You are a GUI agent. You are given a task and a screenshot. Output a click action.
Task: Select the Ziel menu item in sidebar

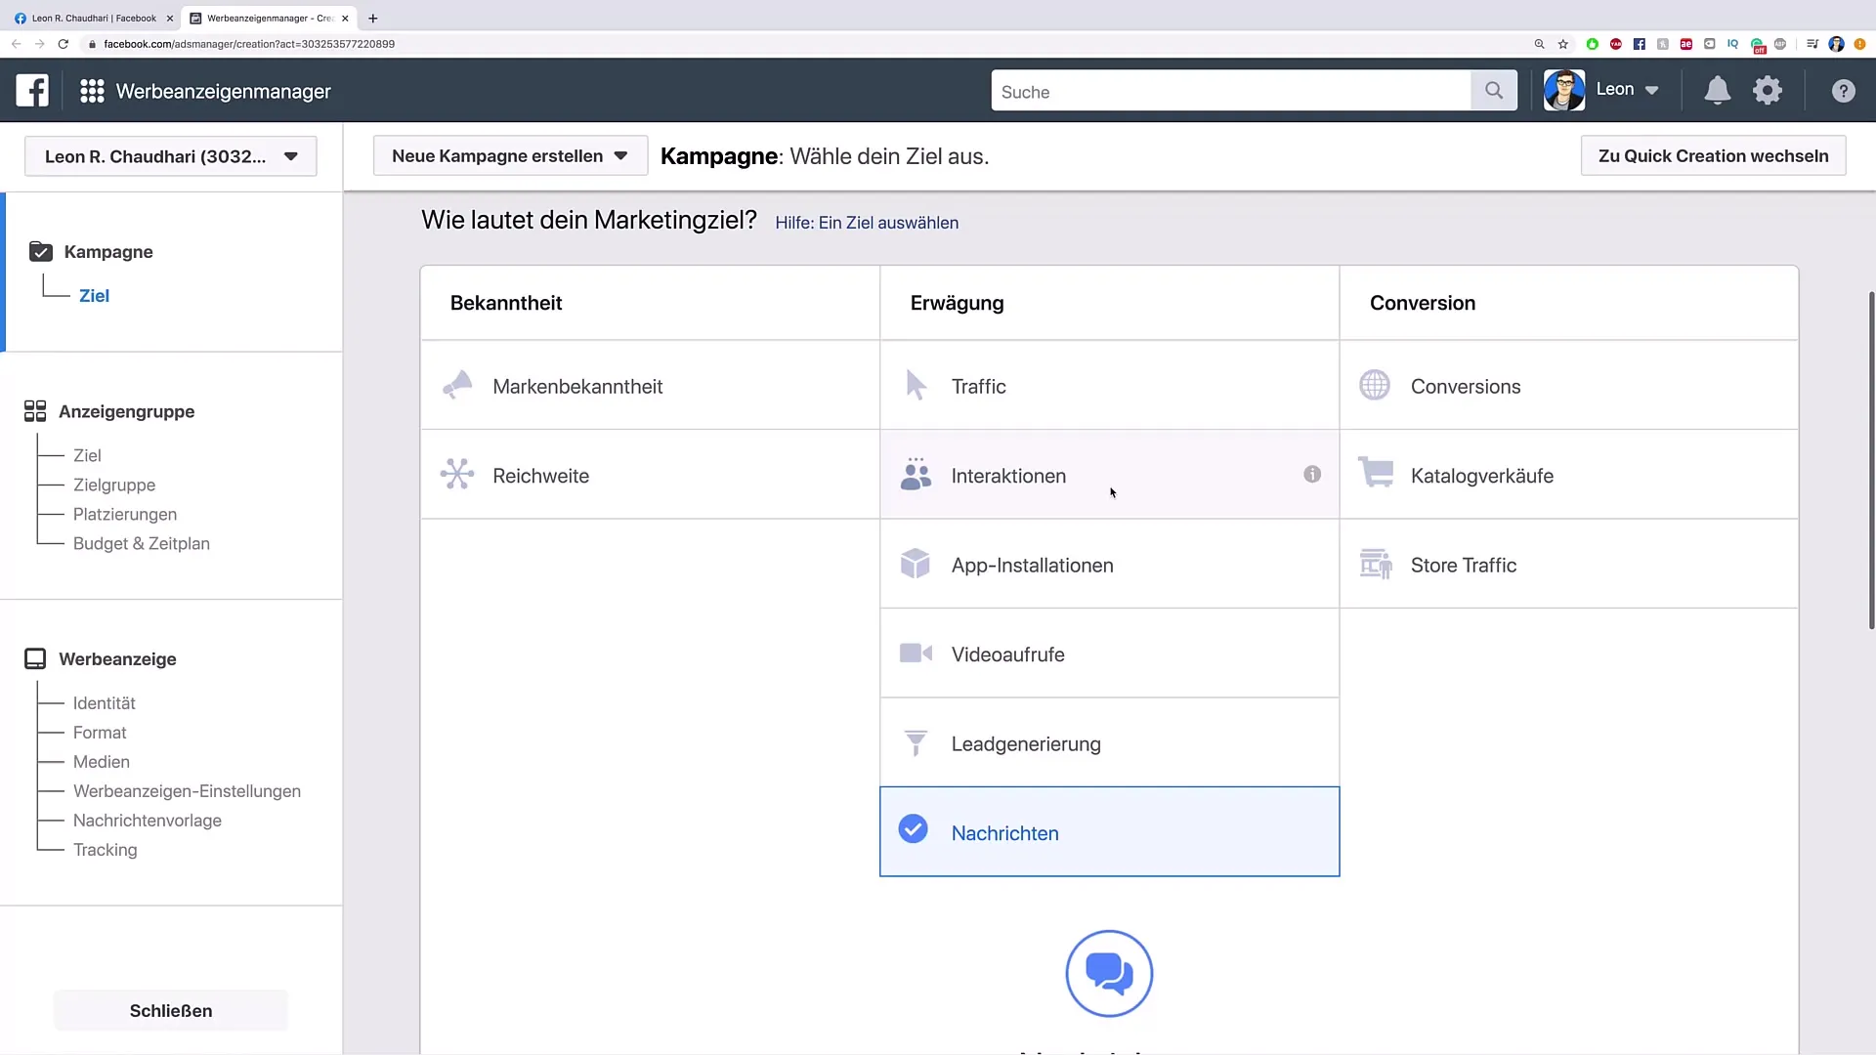pyautogui.click(x=94, y=296)
